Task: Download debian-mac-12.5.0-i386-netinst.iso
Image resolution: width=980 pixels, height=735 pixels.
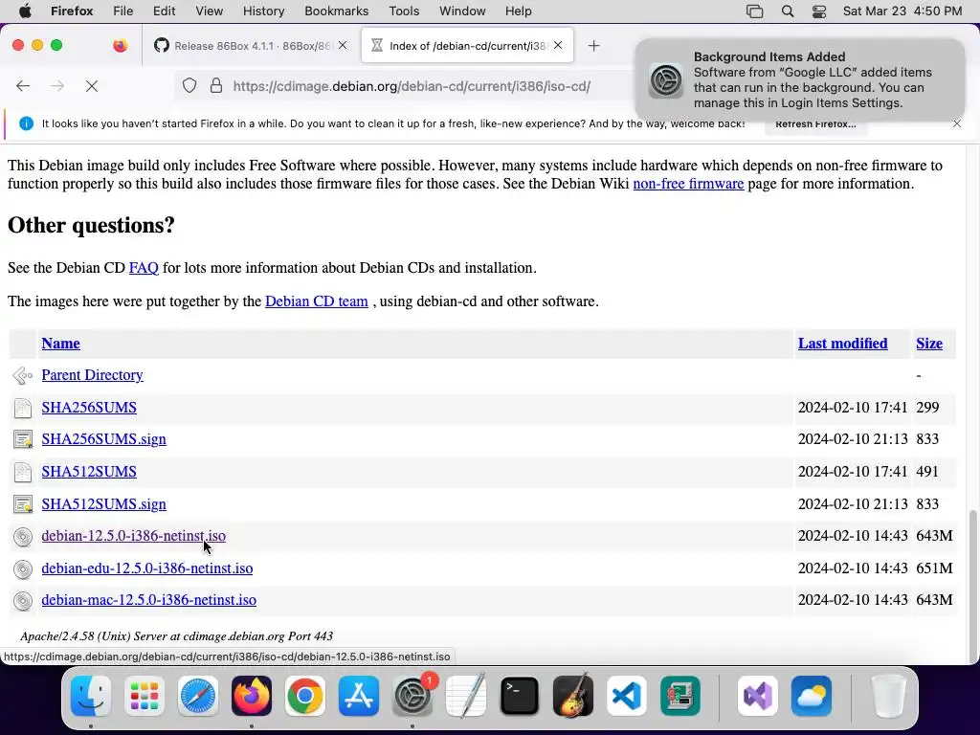Action: click(x=148, y=600)
